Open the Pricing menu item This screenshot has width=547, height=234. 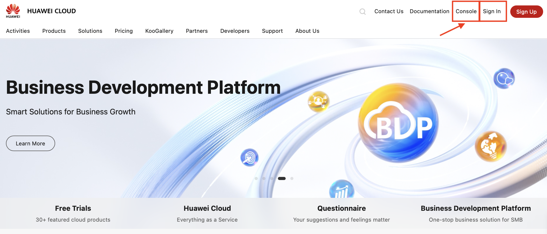coord(124,31)
